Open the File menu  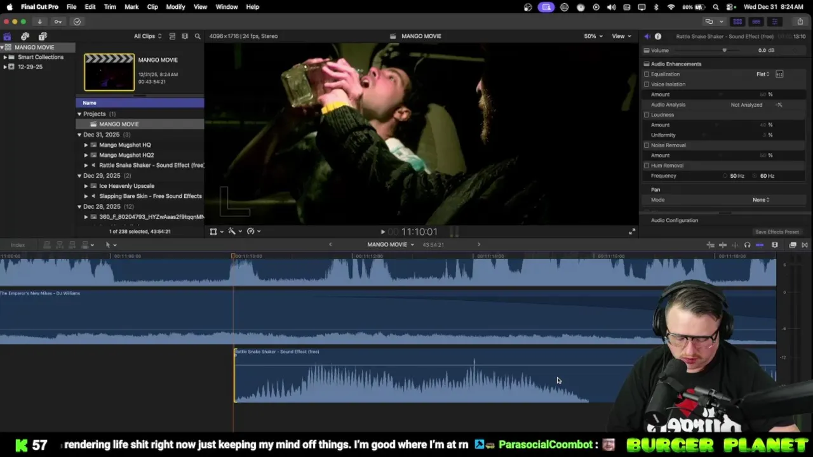(x=72, y=7)
